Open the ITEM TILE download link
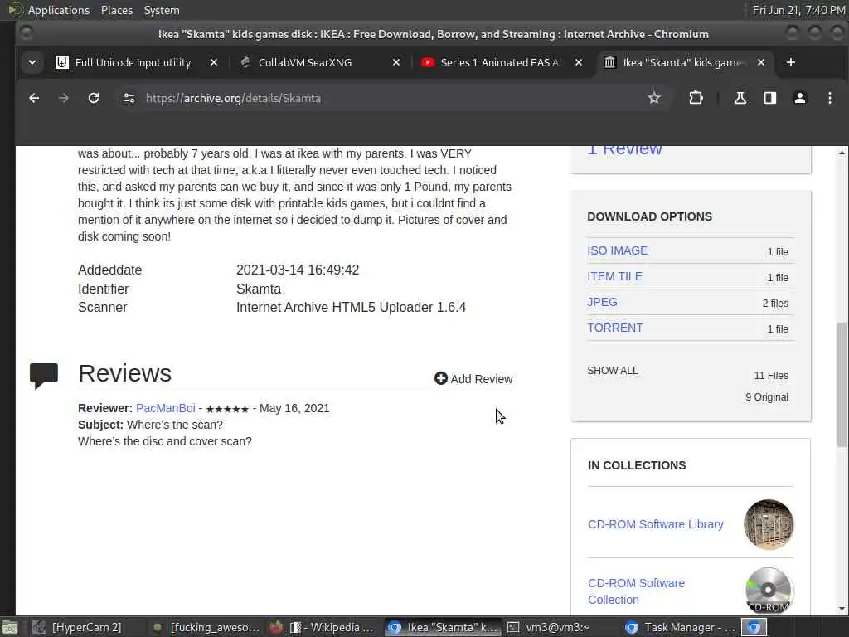The width and height of the screenshot is (849, 637). pos(614,276)
